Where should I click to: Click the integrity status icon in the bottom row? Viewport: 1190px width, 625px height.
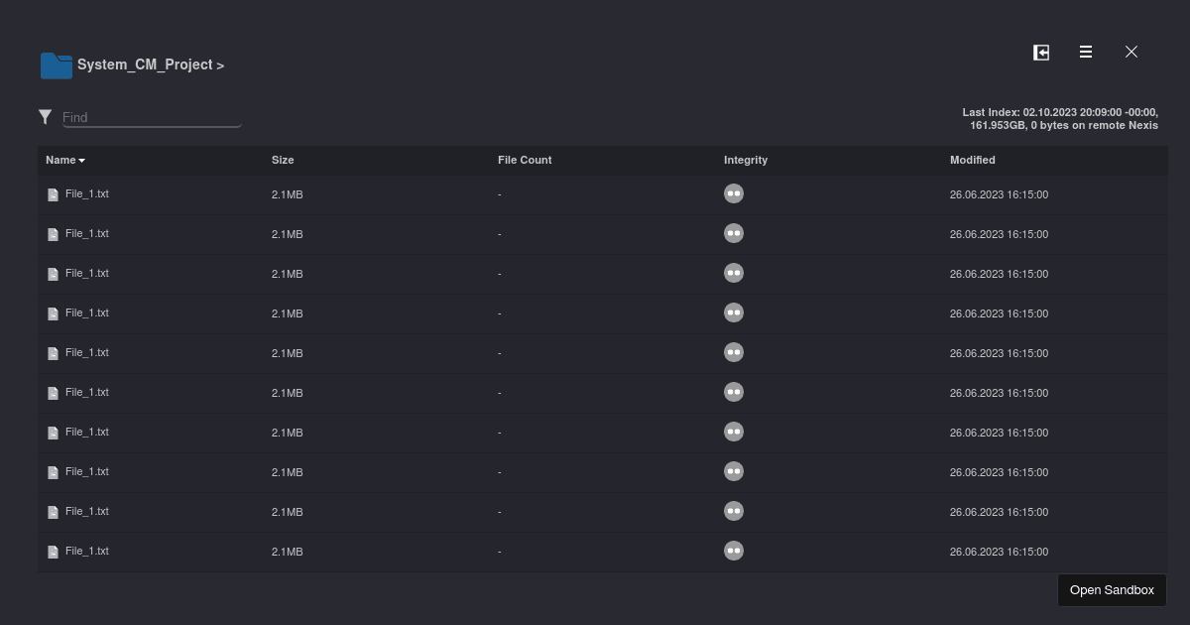(734, 552)
